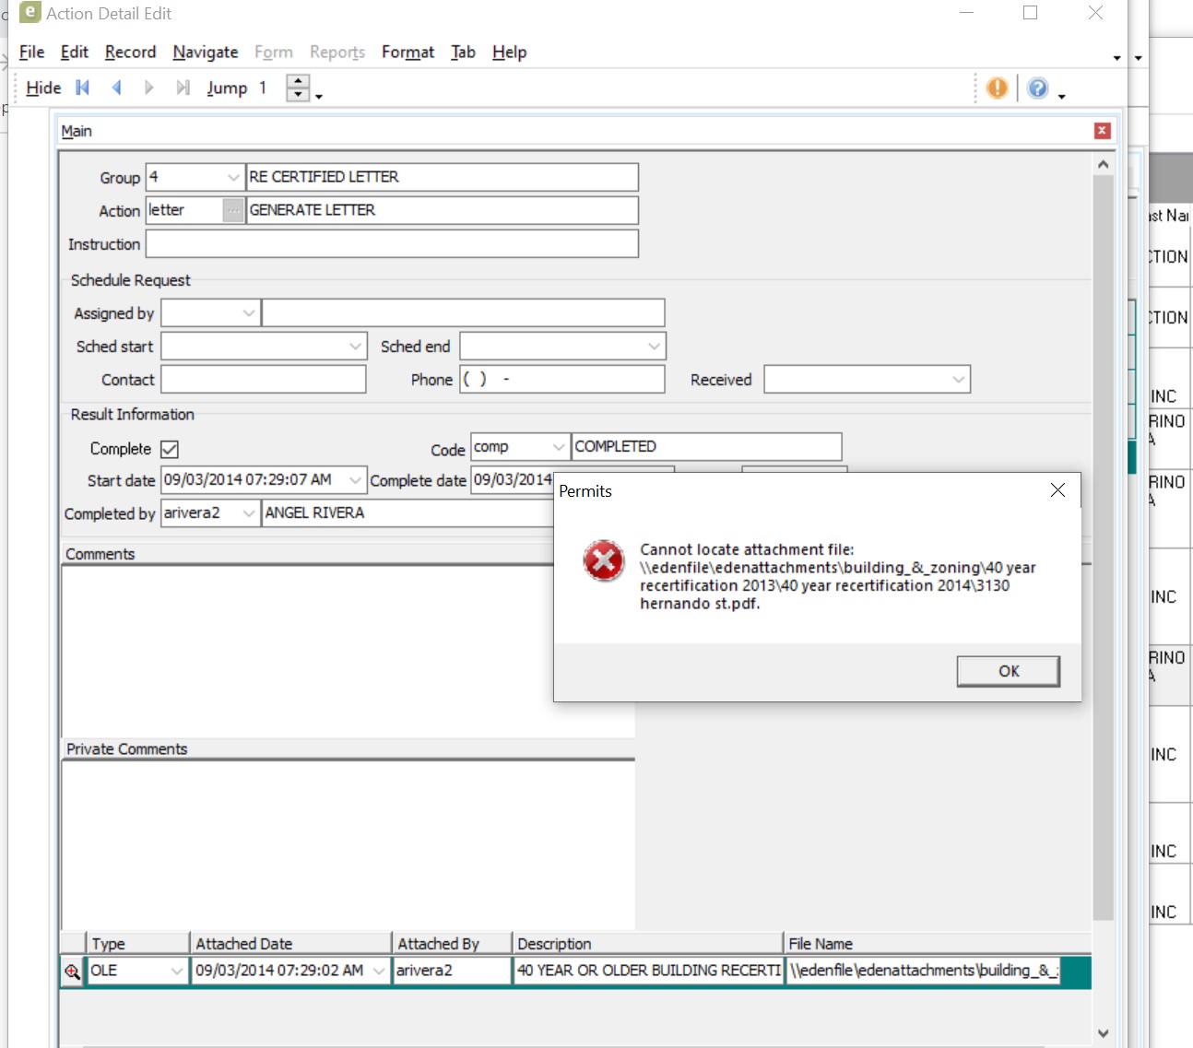The height and width of the screenshot is (1048, 1193).
Task: Click the orange alert exclamation icon
Action: tap(997, 88)
